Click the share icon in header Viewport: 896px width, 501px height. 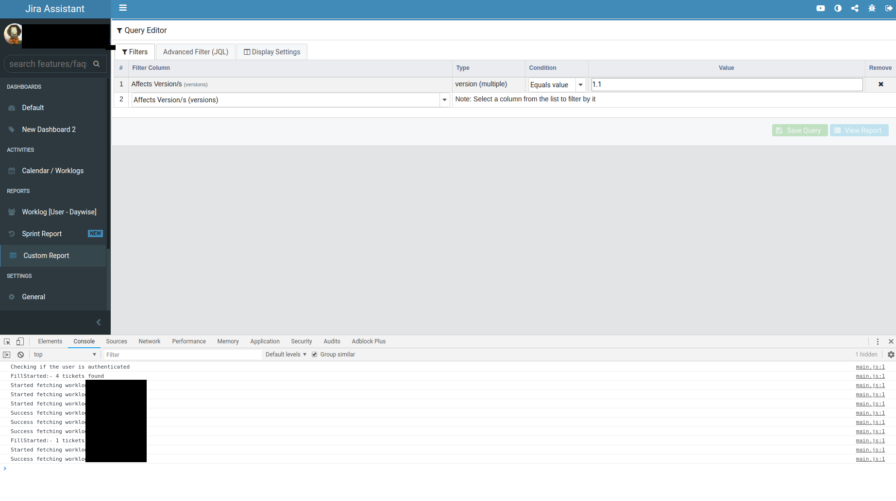(855, 8)
